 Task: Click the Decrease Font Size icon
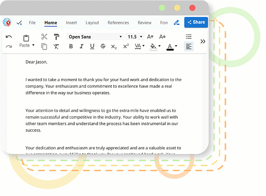[162, 37]
